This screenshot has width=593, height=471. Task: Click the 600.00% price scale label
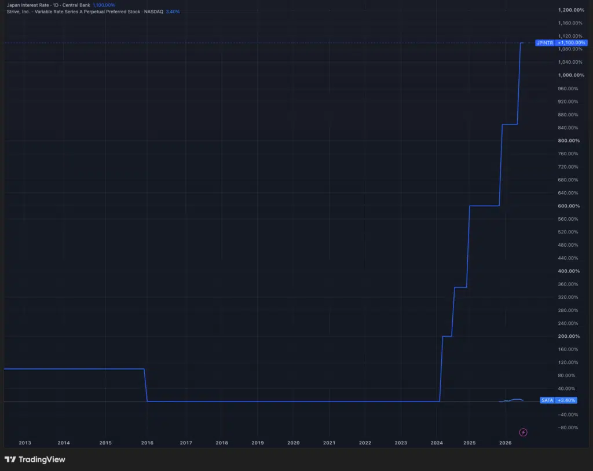(x=569, y=206)
